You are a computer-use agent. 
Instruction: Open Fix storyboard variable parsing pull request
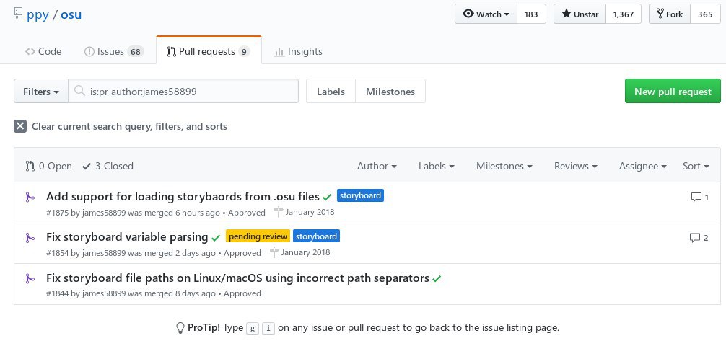click(x=127, y=237)
